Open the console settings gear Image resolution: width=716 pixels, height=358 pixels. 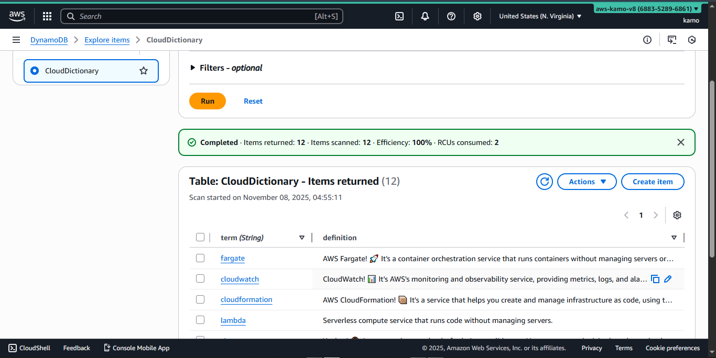pyautogui.click(x=478, y=16)
